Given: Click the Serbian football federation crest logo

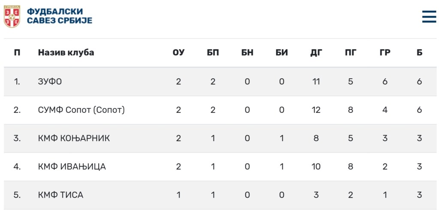Looking at the screenshot, I should [x=12, y=16].
